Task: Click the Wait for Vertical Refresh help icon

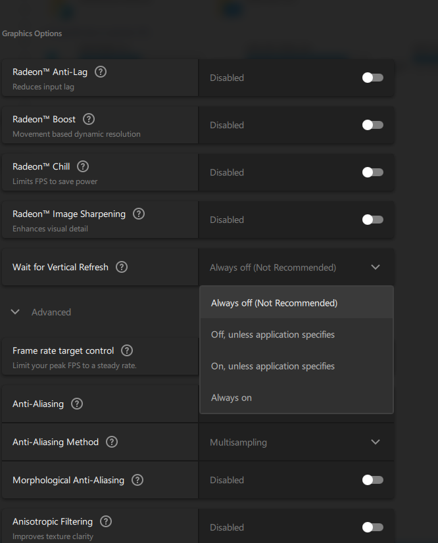Action: [122, 267]
